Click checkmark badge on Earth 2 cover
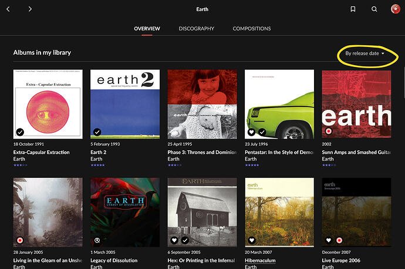The height and width of the screenshot is (269, 405). click(x=97, y=132)
